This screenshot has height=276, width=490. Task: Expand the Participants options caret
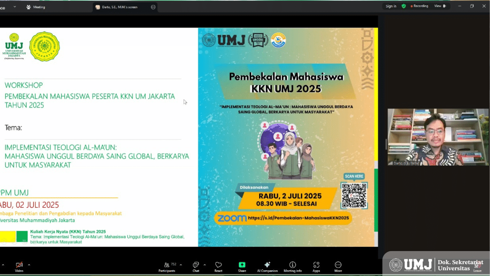click(x=181, y=265)
